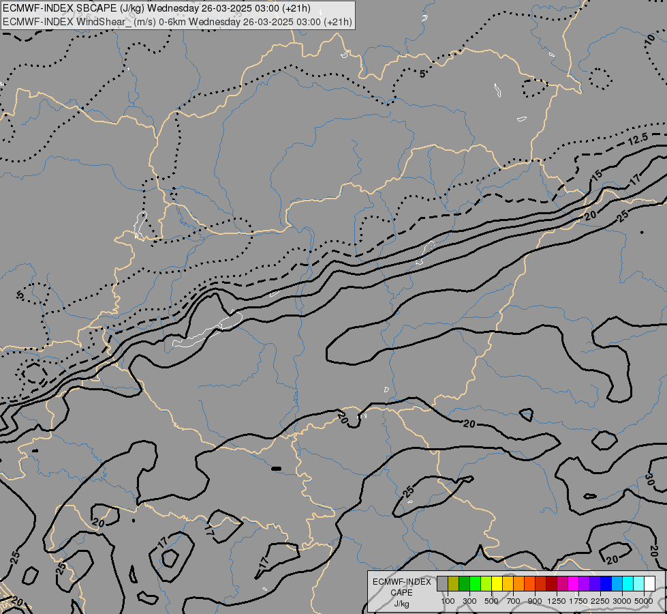Click the CAPE label in the legend
The height and width of the screenshot is (614, 667).
401,593
